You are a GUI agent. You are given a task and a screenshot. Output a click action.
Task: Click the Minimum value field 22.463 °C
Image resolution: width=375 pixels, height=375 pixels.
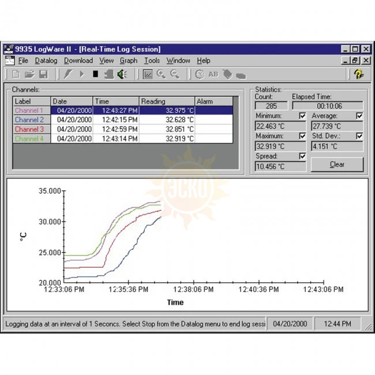(280, 126)
